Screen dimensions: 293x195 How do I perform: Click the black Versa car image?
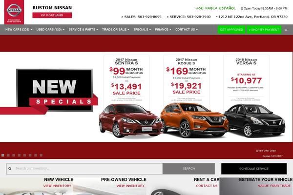pos(255,121)
